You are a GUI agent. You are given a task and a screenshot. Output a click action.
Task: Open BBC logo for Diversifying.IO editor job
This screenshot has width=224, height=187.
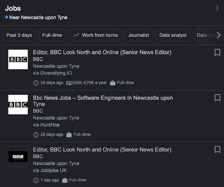[x=18, y=59]
